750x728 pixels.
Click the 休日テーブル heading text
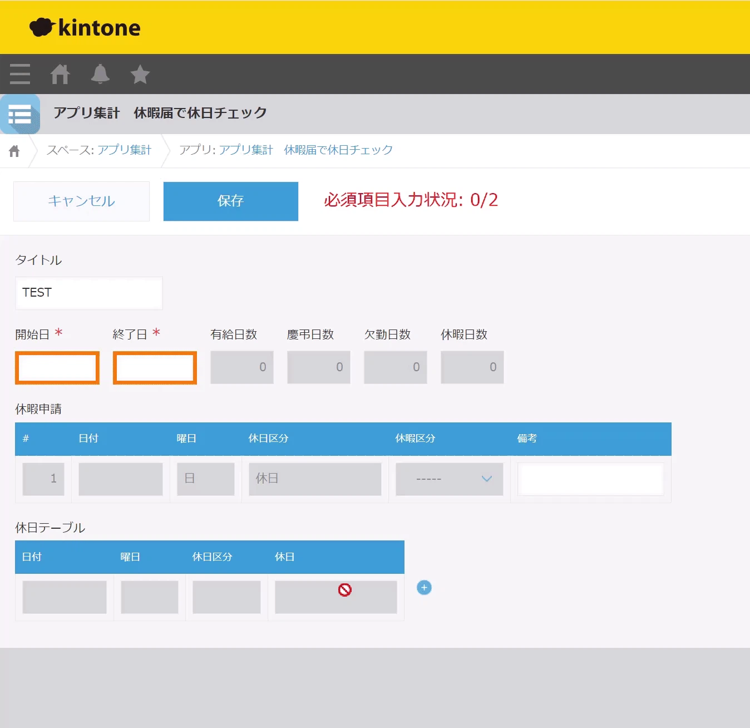click(50, 528)
